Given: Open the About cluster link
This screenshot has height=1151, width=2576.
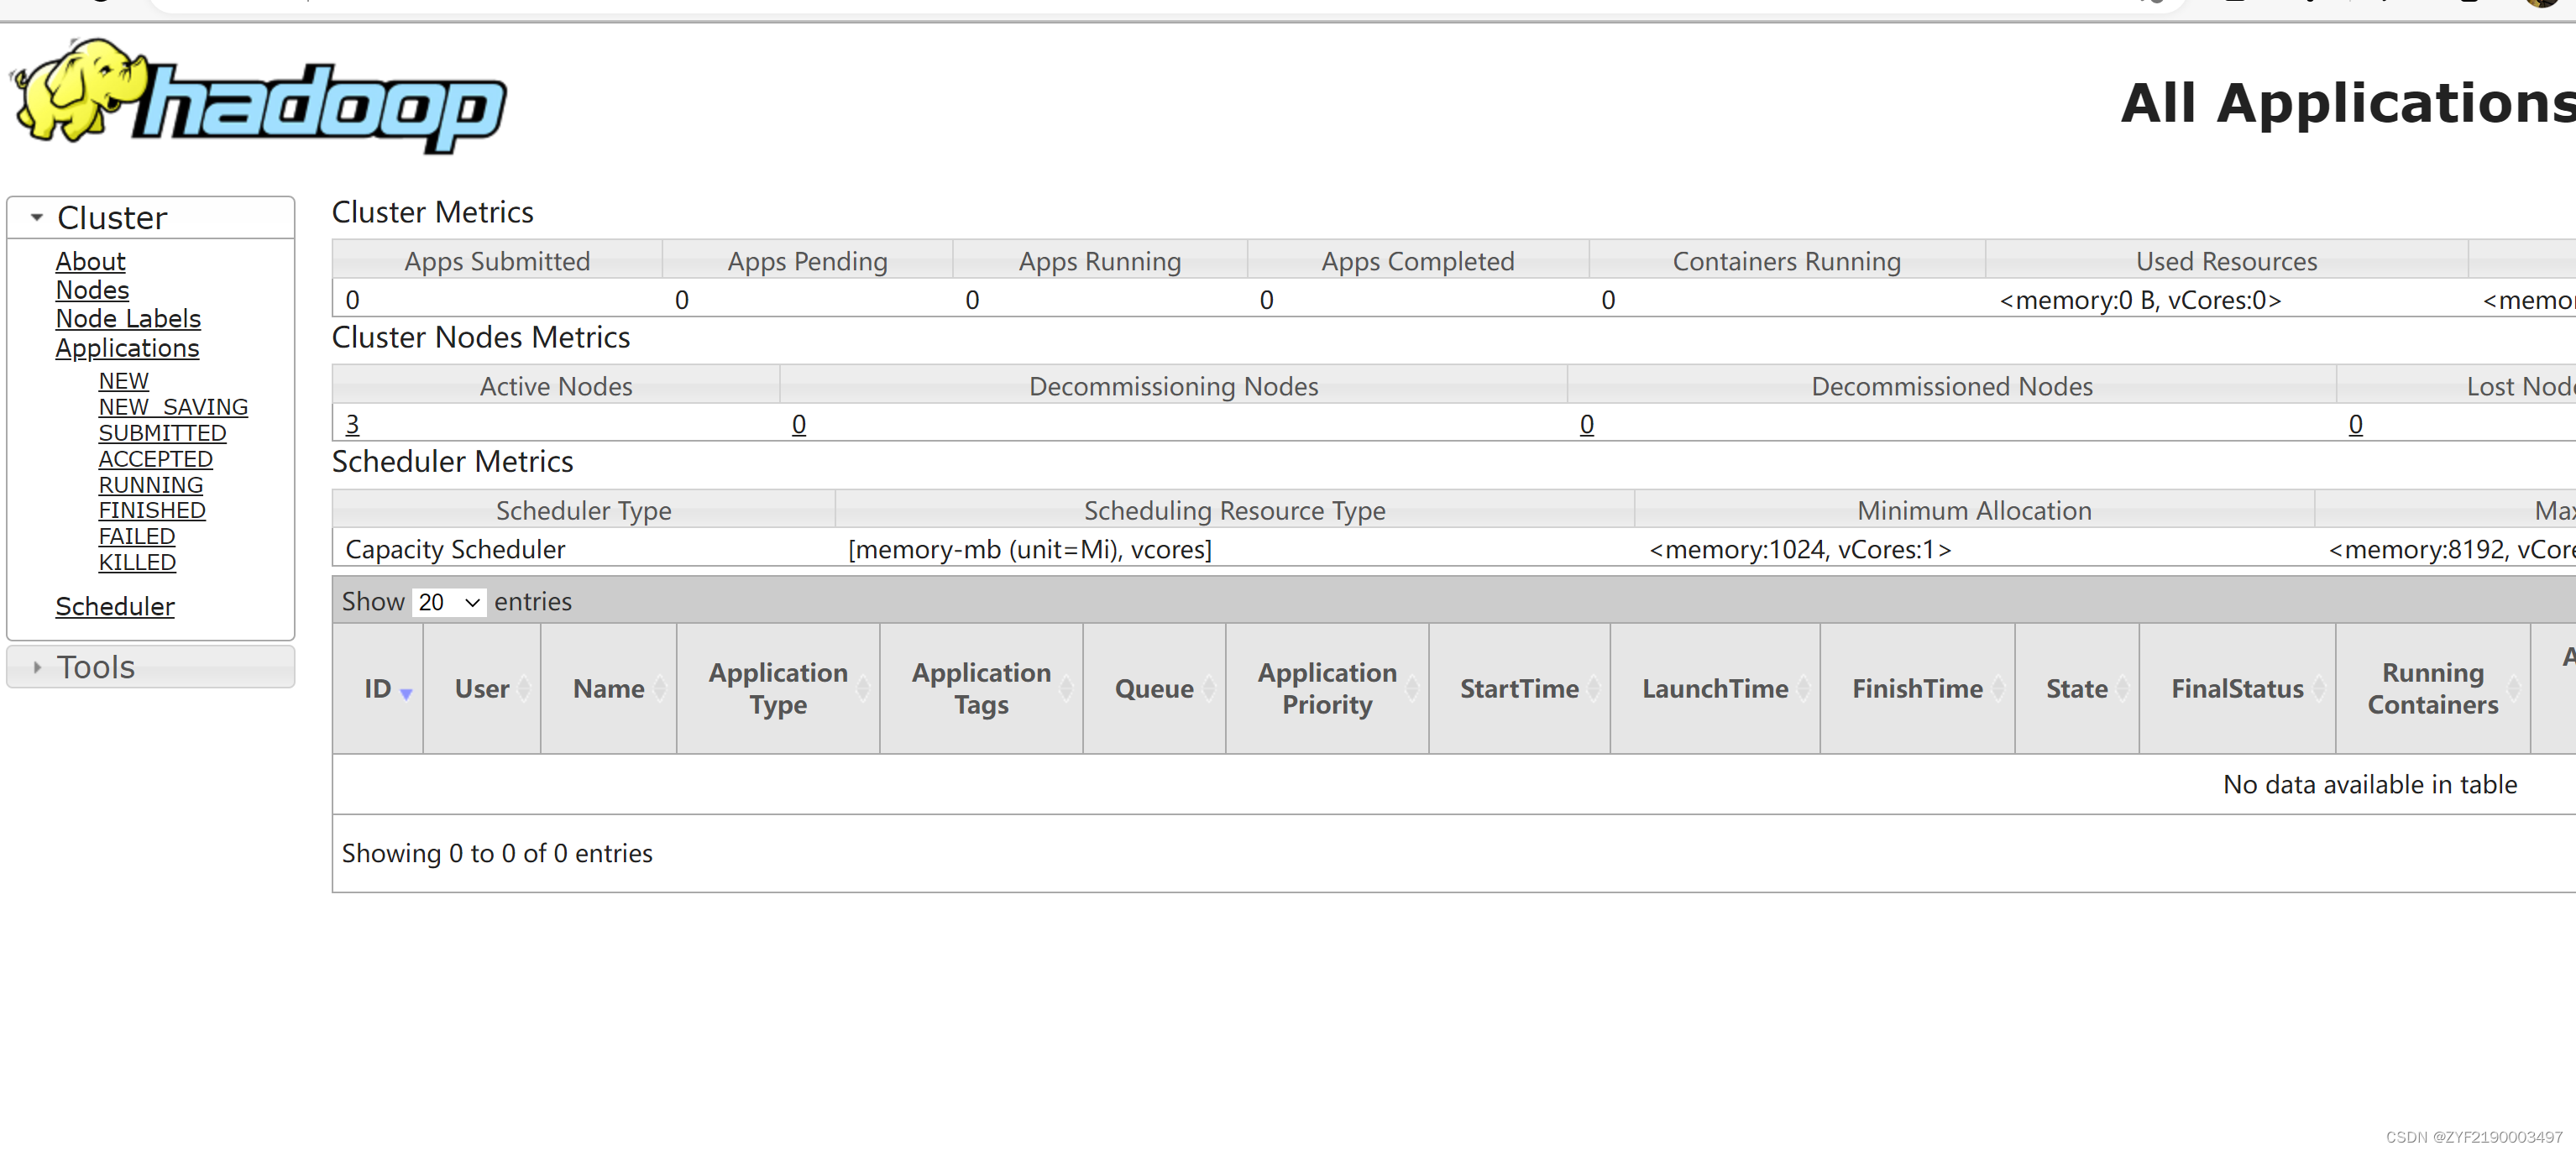Looking at the screenshot, I should 90,261.
